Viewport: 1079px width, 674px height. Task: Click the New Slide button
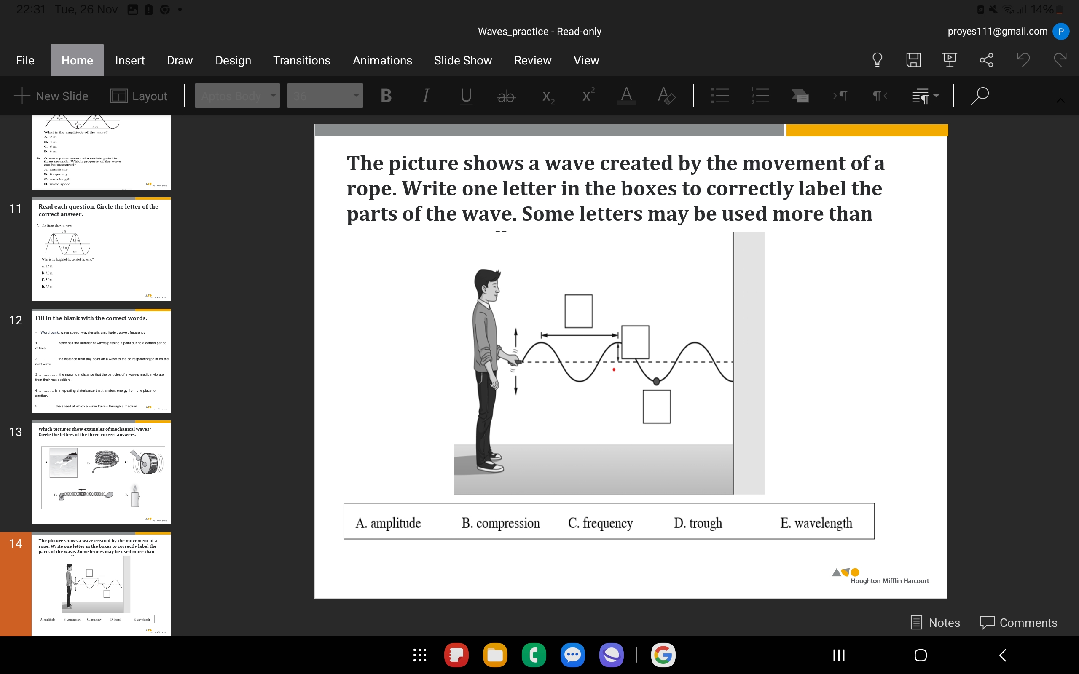click(x=51, y=95)
